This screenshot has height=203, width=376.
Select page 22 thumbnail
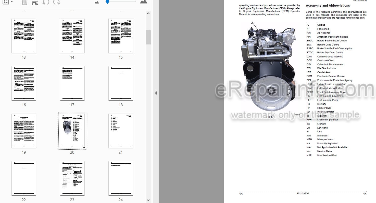(24, 178)
